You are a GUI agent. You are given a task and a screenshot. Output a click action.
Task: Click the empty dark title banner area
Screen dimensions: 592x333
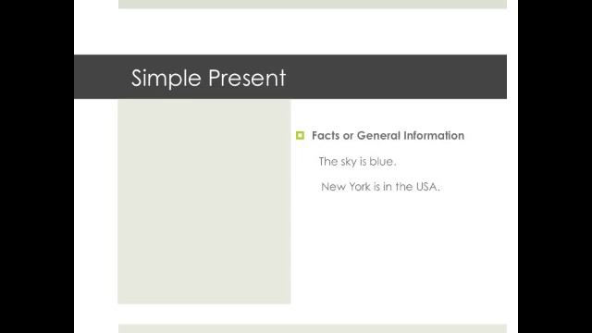(397, 77)
